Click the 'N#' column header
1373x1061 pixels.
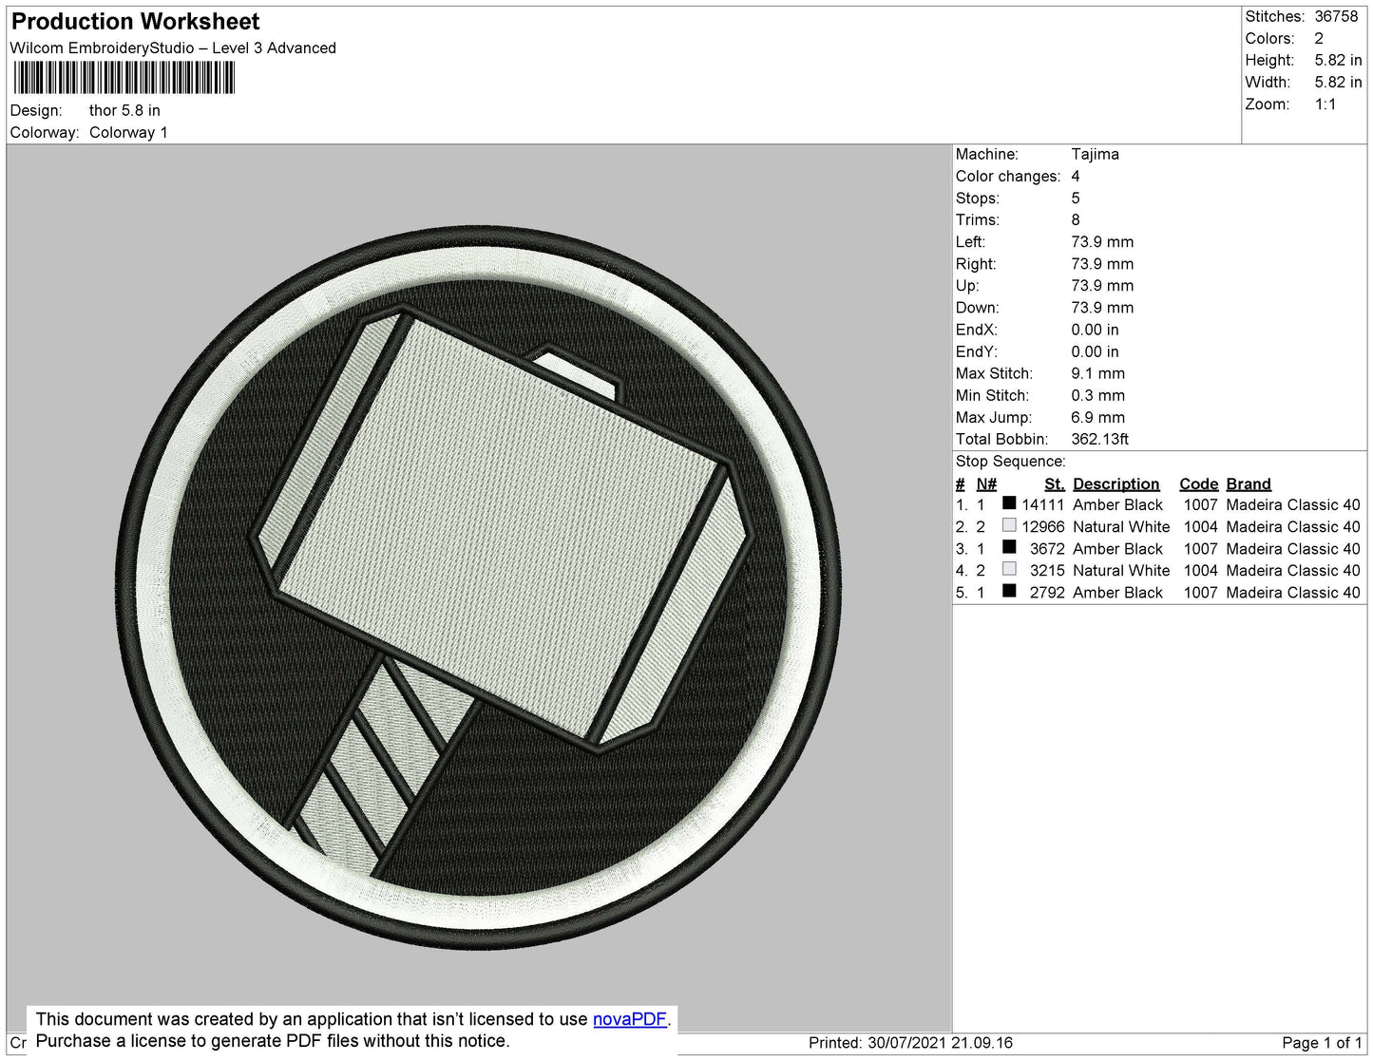pos(986,484)
